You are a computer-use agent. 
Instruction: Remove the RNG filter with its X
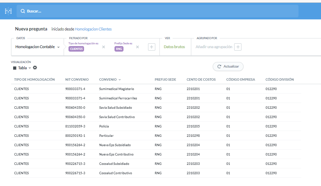tap(137, 47)
